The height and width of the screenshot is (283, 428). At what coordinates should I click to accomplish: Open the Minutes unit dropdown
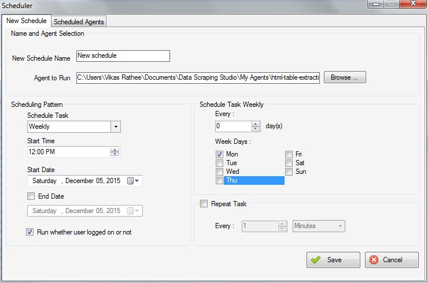(x=319, y=226)
